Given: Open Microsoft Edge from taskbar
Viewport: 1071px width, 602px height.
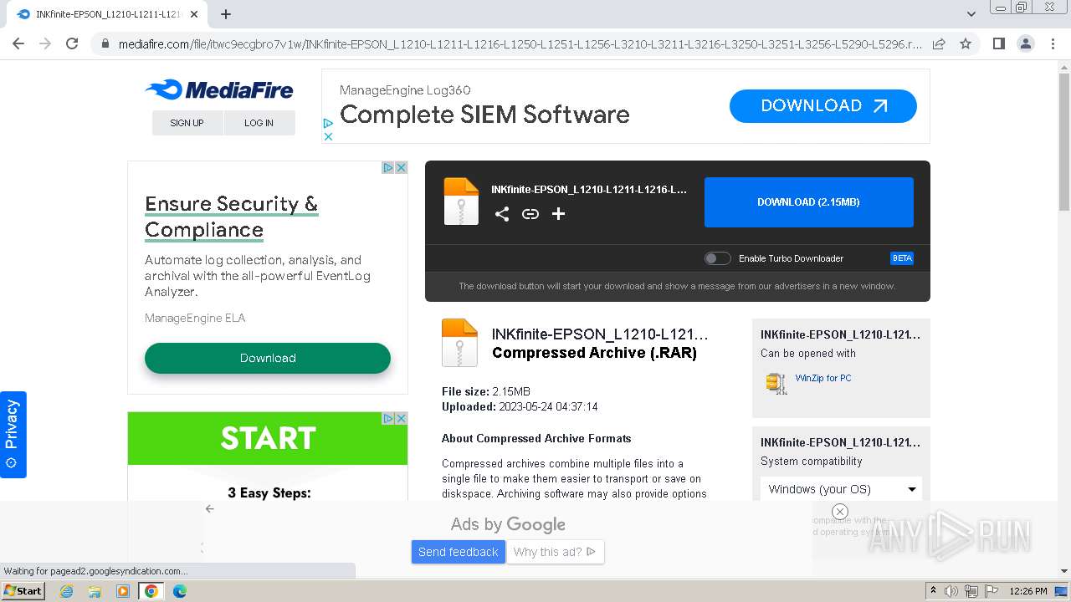Looking at the screenshot, I should [180, 591].
